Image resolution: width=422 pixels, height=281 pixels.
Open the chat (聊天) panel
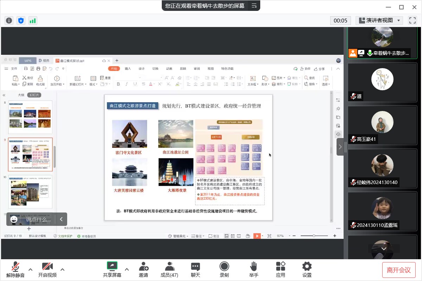[196, 269]
